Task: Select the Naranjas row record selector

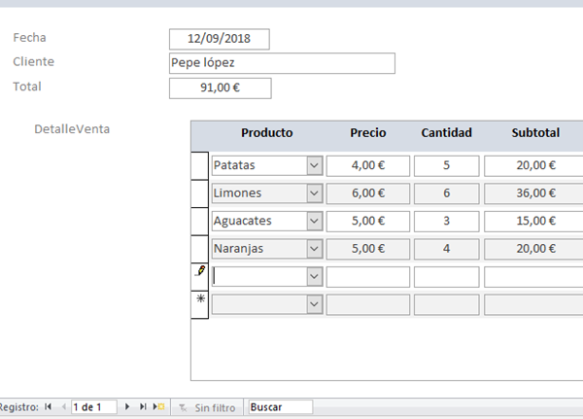Action: (x=199, y=249)
